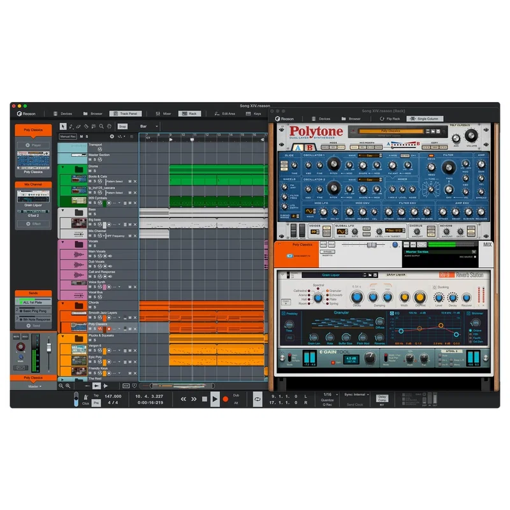This screenshot has width=510, height=510.
Task: Select the Eraser tool
Action: [x=78, y=126]
